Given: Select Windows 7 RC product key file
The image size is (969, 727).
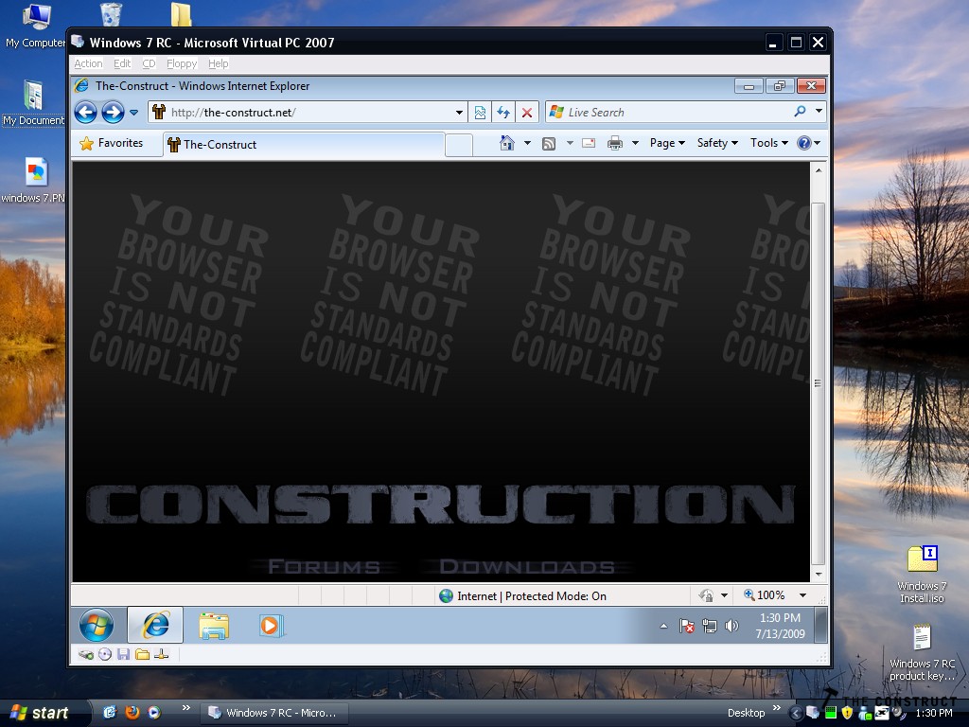Looking at the screenshot, I should tap(922, 652).
